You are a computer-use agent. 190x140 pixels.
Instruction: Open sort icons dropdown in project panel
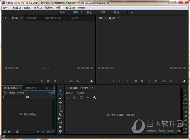(x=43, y=131)
